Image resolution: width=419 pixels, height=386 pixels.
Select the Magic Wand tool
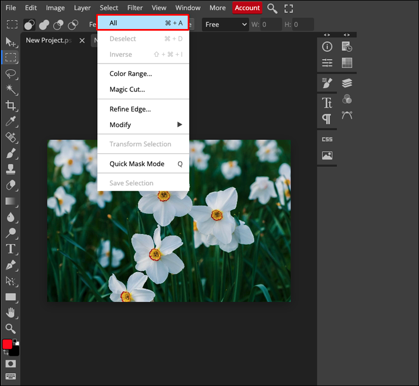(11, 90)
